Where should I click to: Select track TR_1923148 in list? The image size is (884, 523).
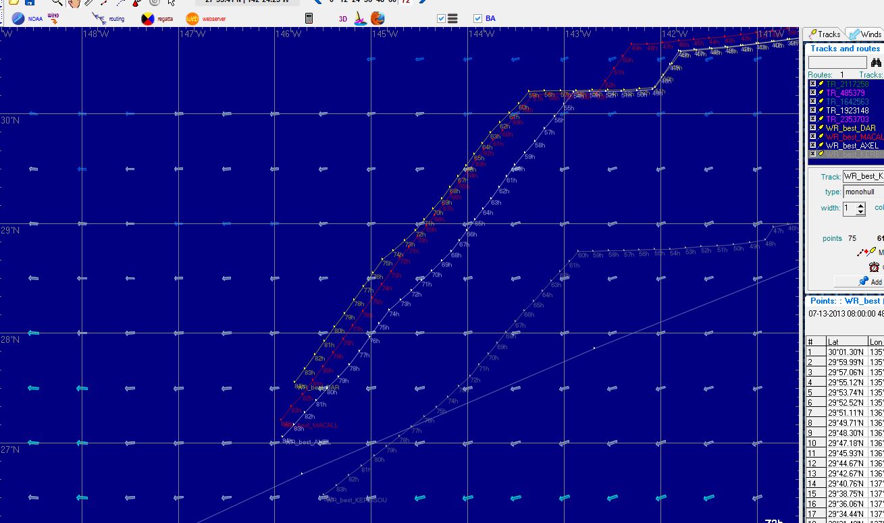(847, 111)
